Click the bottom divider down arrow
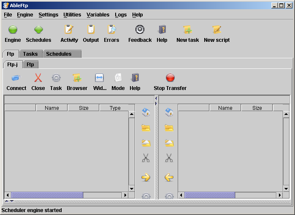This screenshot has height=215, width=295. pos(12,201)
